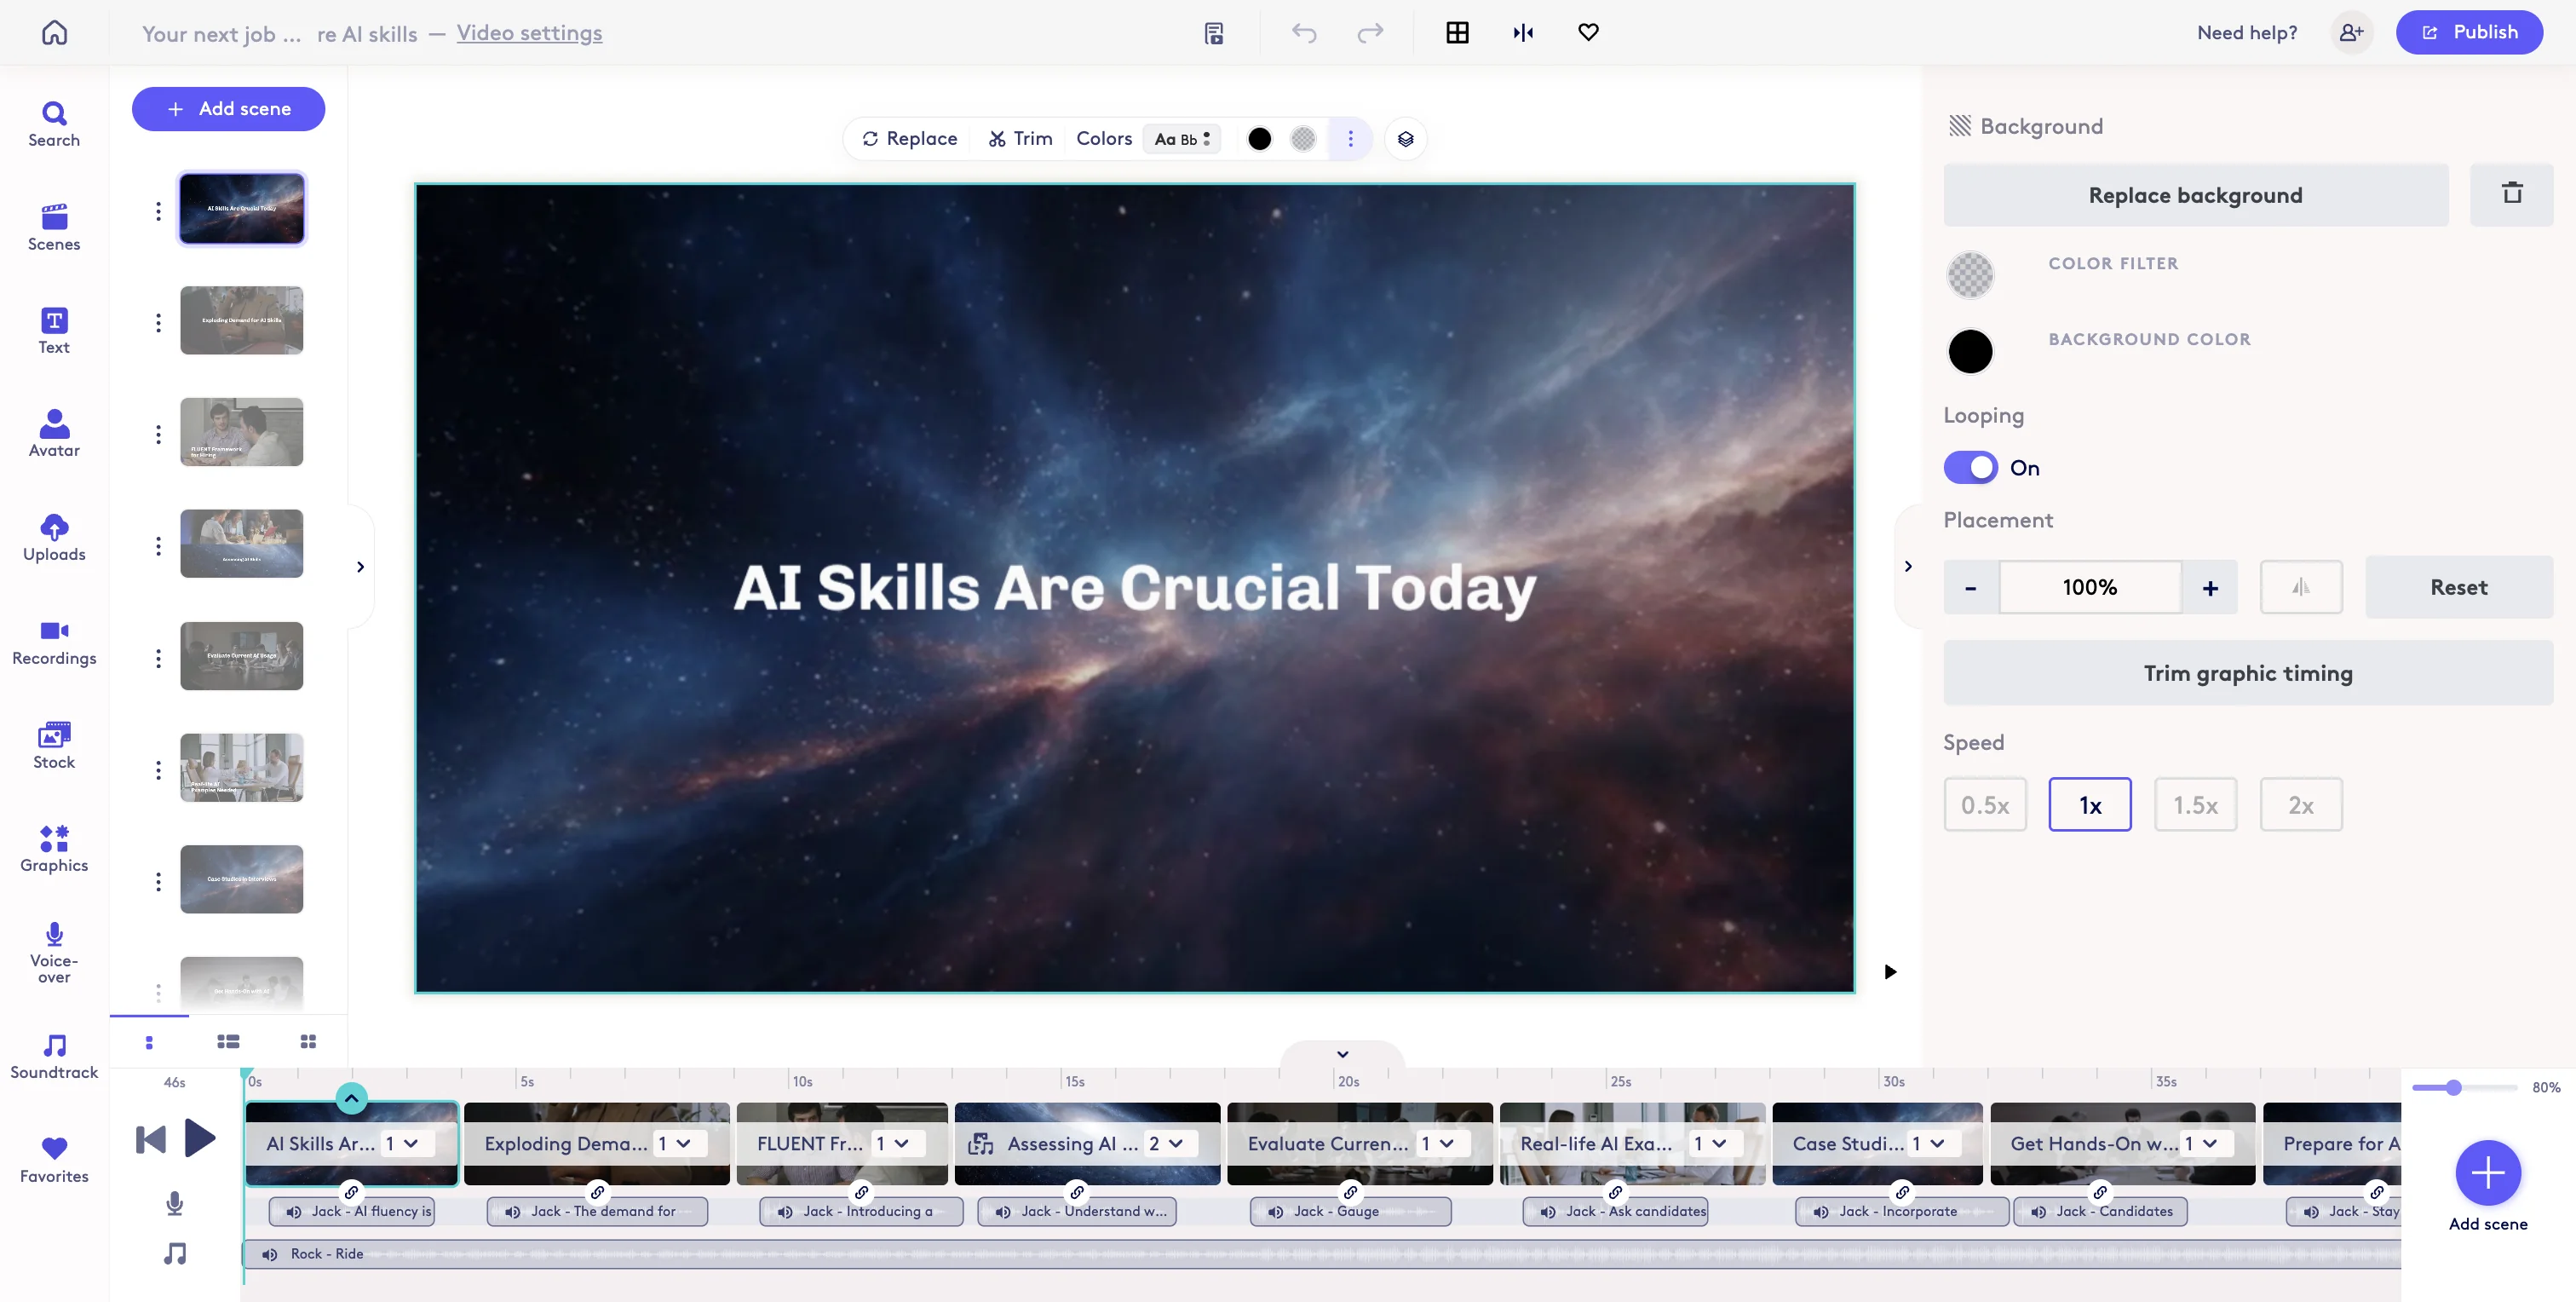Viewport: 2576px width, 1302px height.
Task: Record a voice-over with the timeline microphone icon
Action: click(175, 1204)
